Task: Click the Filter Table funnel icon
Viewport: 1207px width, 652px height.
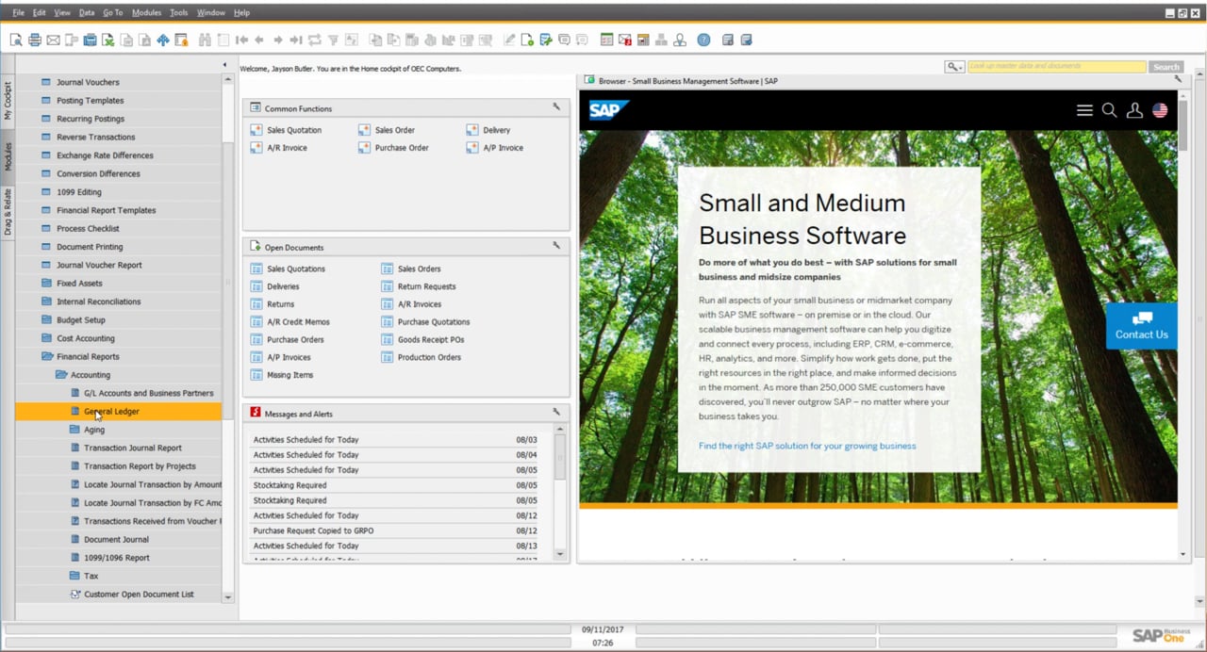Action: pos(333,40)
